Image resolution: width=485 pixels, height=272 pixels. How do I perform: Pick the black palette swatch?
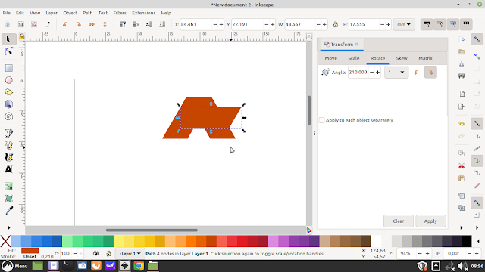coord(467,241)
